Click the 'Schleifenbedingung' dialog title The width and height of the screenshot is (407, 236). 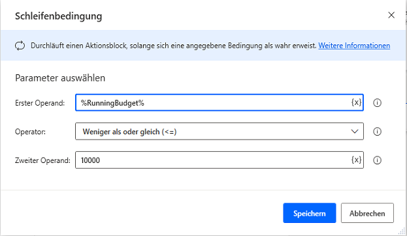58,16
